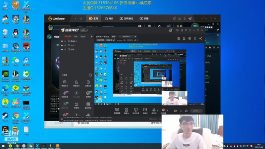Lock the 文本 1 source
The image size is (265, 149).
tap(65, 45)
